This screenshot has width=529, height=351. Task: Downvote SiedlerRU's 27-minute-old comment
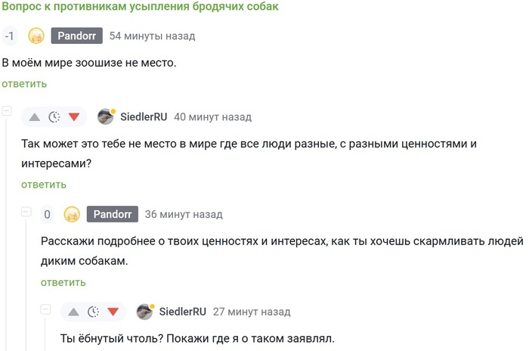(113, 312)
